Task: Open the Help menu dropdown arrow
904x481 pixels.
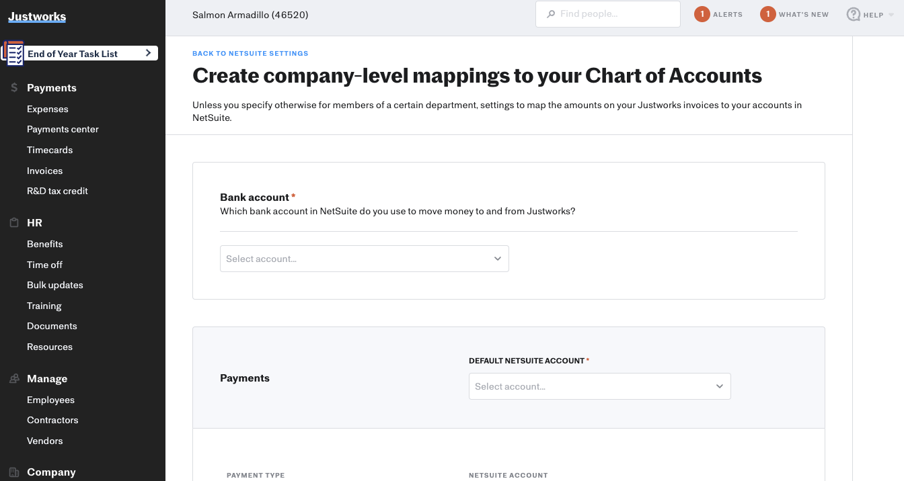Action: click(x=892, y=15)
